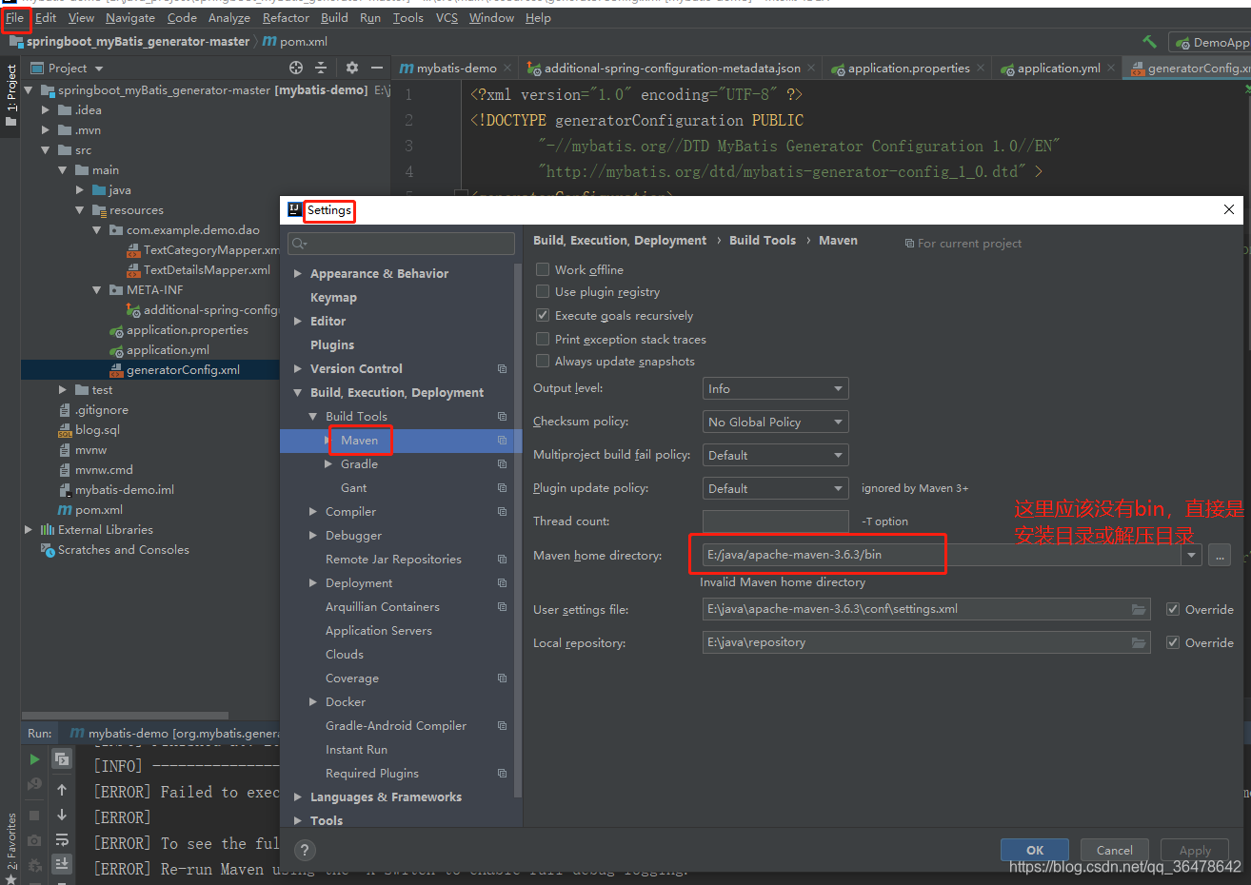Stop the running process

(34, 816)
